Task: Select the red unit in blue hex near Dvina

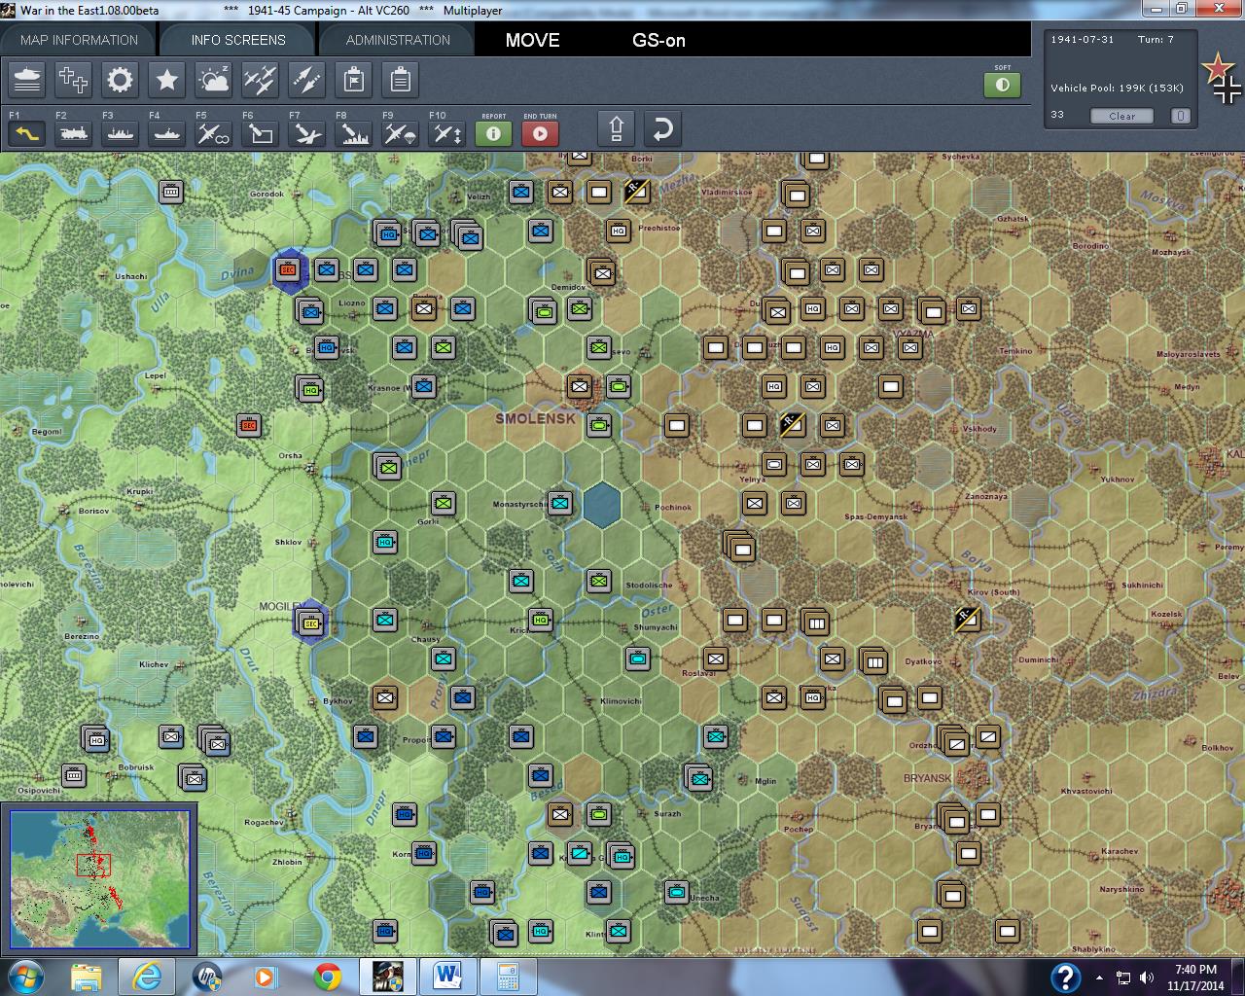Action: [288, 269]
